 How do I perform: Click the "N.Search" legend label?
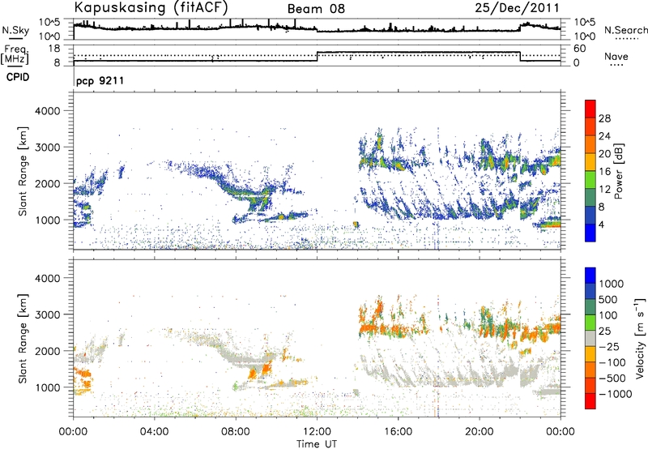point(625,30)
